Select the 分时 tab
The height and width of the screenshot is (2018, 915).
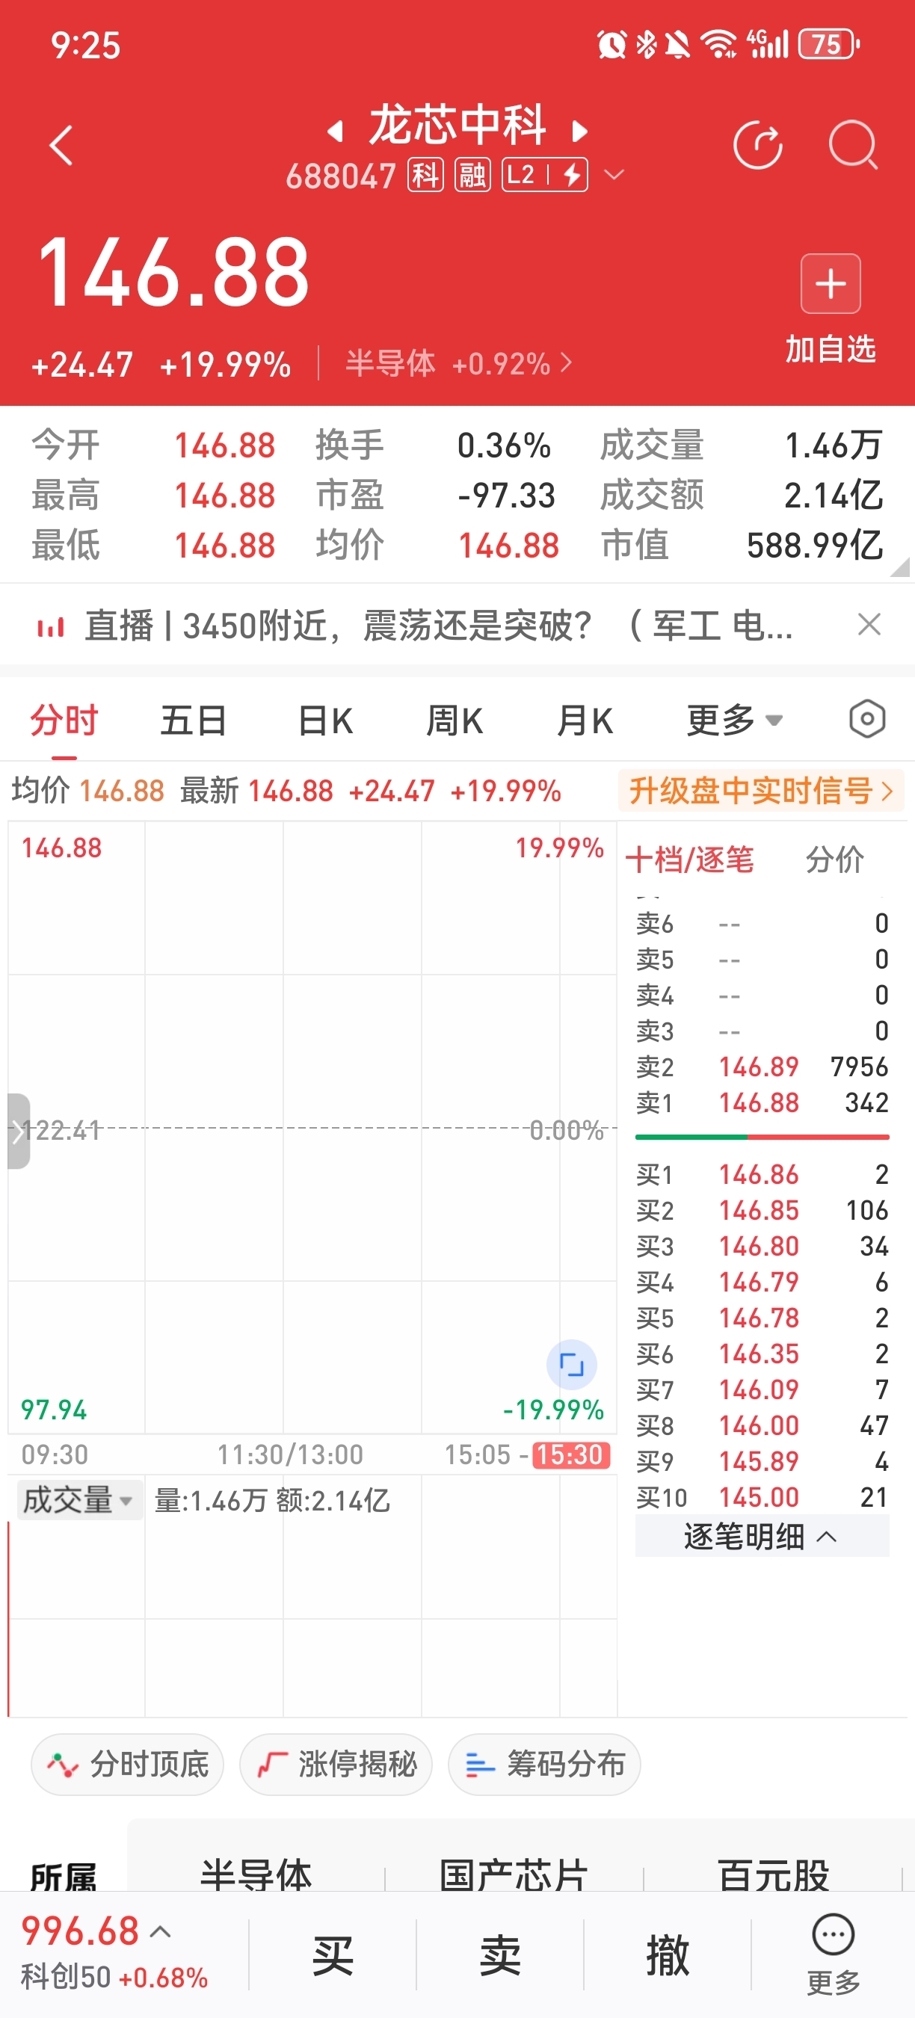[x=64, y=720]
